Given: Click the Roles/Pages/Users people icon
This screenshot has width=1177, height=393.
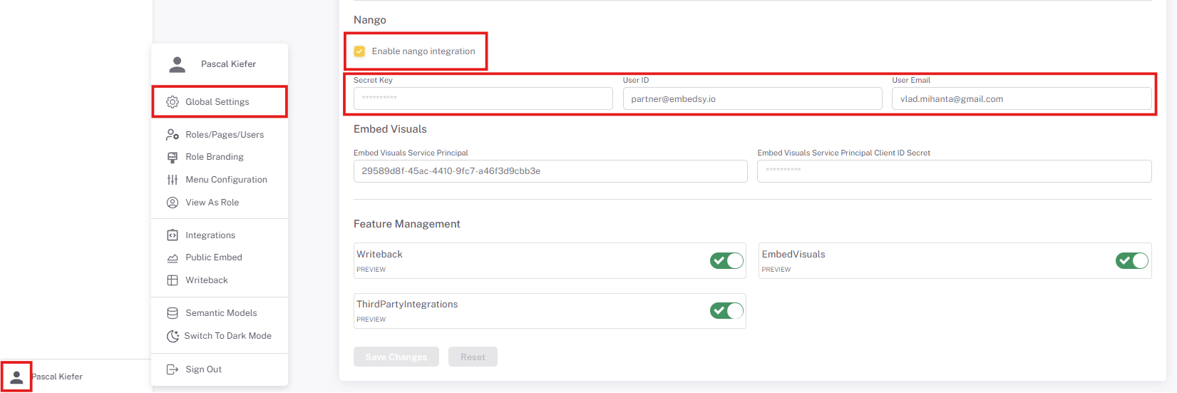Looking at the screenshot, I should [173, 135].
